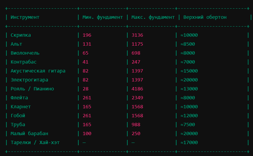The height and width of the screenshot is (156, 253).
Task: Select the 'Труба' max value 988
Action: tap(136, 125)
